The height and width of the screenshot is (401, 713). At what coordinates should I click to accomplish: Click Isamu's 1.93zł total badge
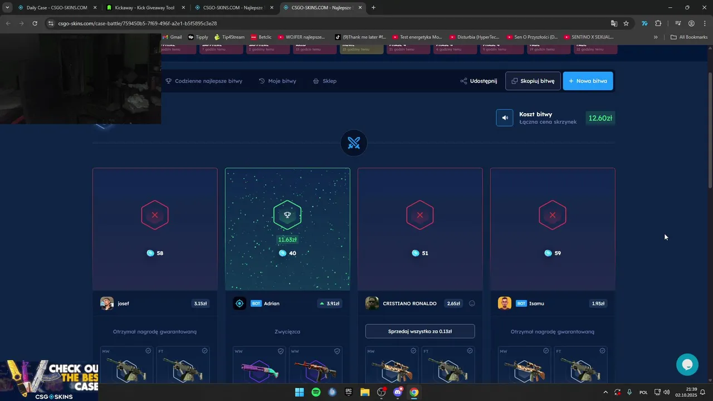598,304
